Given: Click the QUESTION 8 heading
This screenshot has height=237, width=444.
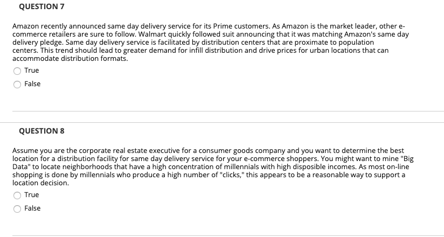Looking at the screenshot, I should [41, 131].
